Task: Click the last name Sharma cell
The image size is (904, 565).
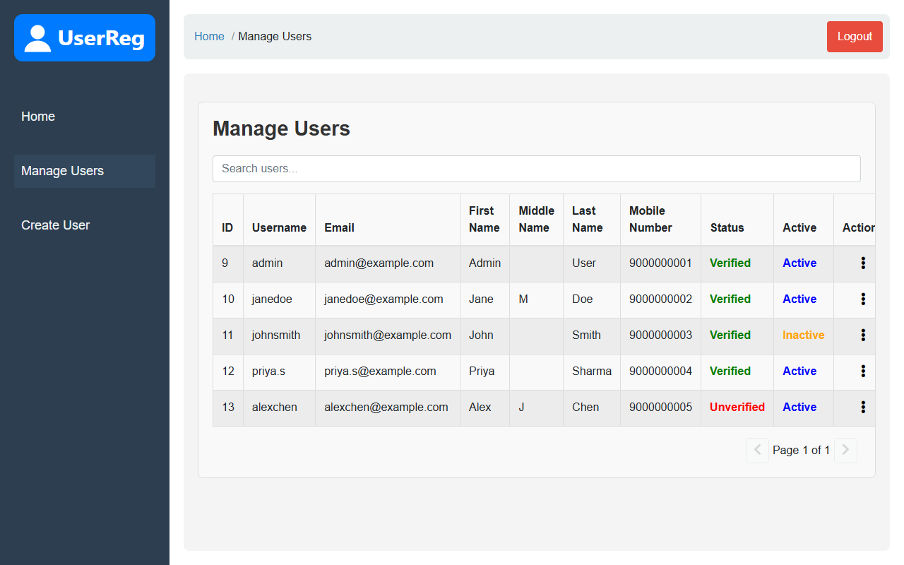Action: coord(592,371)
